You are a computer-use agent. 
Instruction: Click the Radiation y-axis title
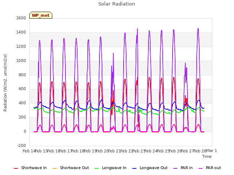click(x=5, y=83)
